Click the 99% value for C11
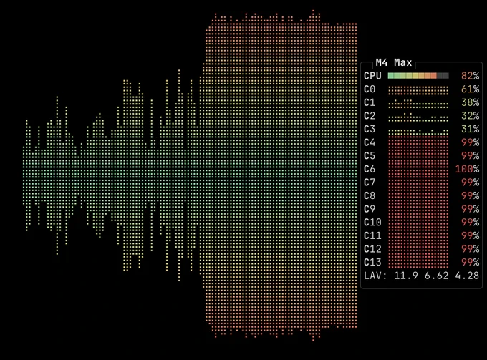 click(471, 236)
